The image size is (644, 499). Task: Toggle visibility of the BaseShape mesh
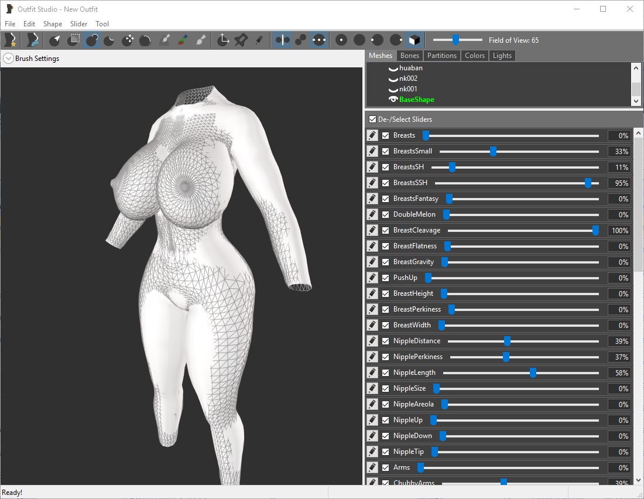click(x=393, y=100)
